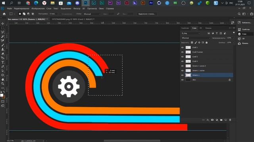
Task: Select the Lasso tool
Action: click(3, 32)
